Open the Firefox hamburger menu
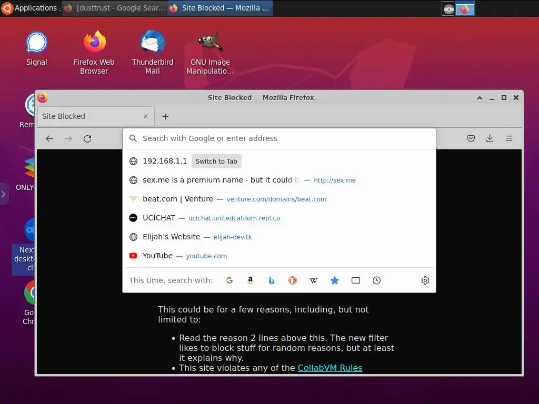The image size is (539, 404). pos(509,138)
